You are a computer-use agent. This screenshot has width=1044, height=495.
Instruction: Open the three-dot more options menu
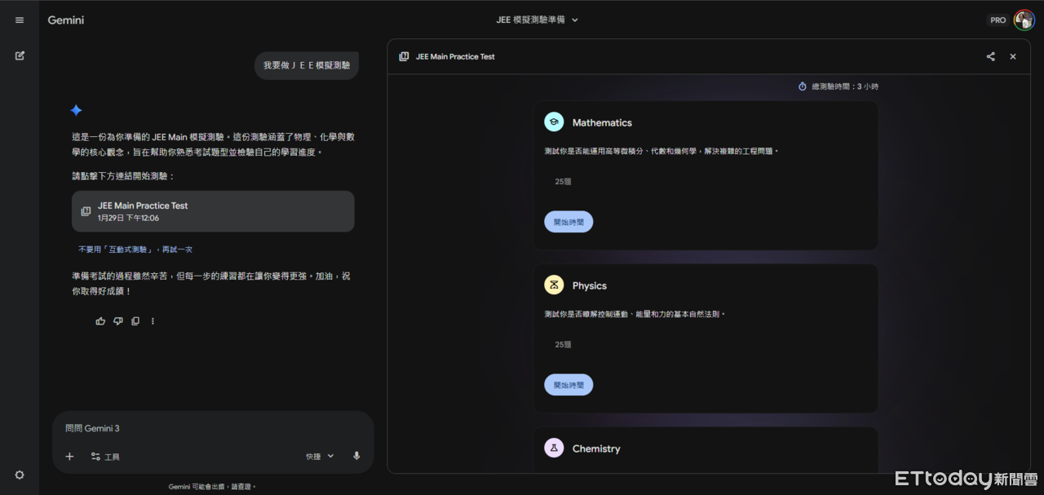pyautogui.click(x=153, y=320)
